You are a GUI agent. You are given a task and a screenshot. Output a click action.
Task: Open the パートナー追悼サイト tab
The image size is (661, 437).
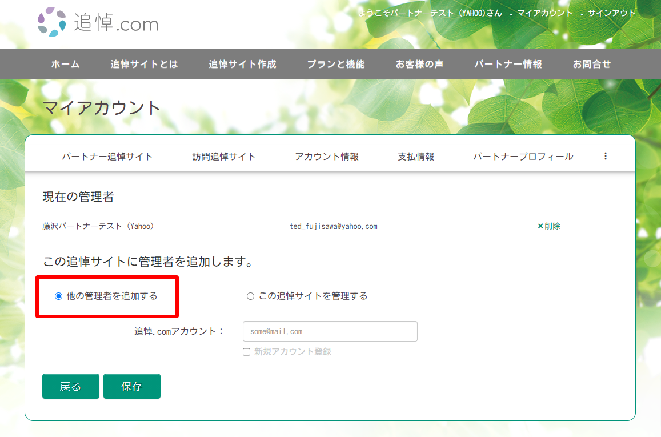[x=107, y=157]
